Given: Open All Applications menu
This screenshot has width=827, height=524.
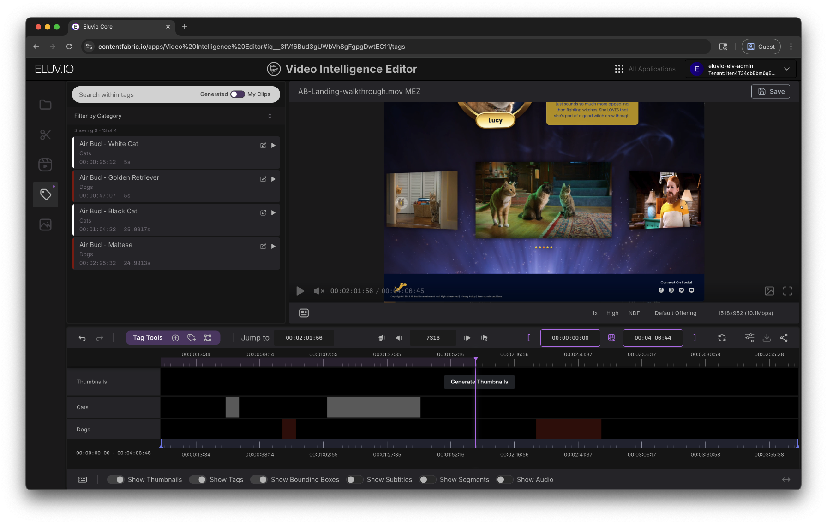Looking at the screenshot, I should tap(645, 69).
